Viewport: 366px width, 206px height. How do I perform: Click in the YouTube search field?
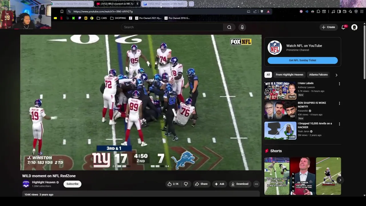pyautogui.click(x=172, y=27)
